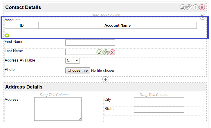Viewport: 211px width, 128px height.
Task: Add a row with green plus icon
Action: (7, 35)
